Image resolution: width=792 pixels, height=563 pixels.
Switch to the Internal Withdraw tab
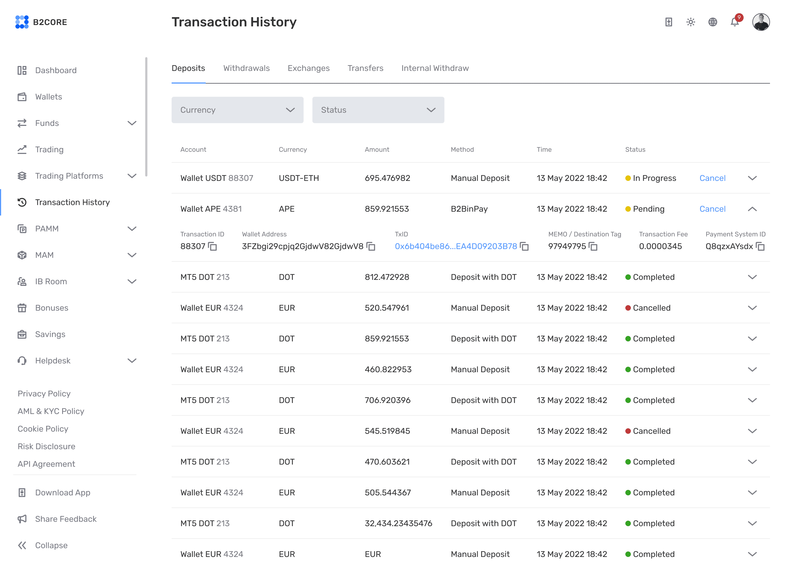point(435,68)
